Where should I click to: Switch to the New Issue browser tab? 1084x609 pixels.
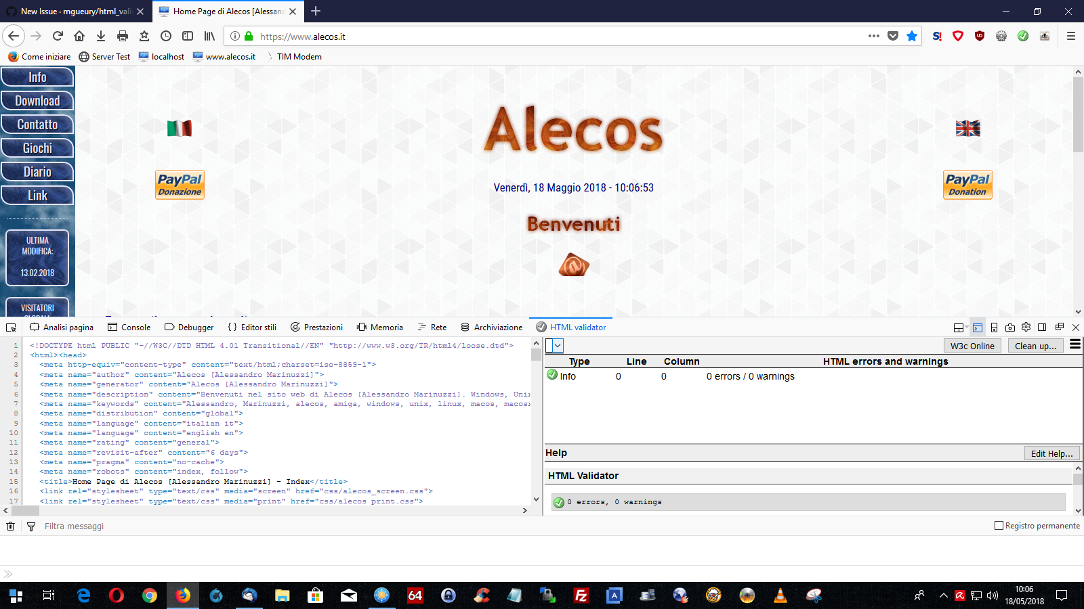click(x=75, y=12)
